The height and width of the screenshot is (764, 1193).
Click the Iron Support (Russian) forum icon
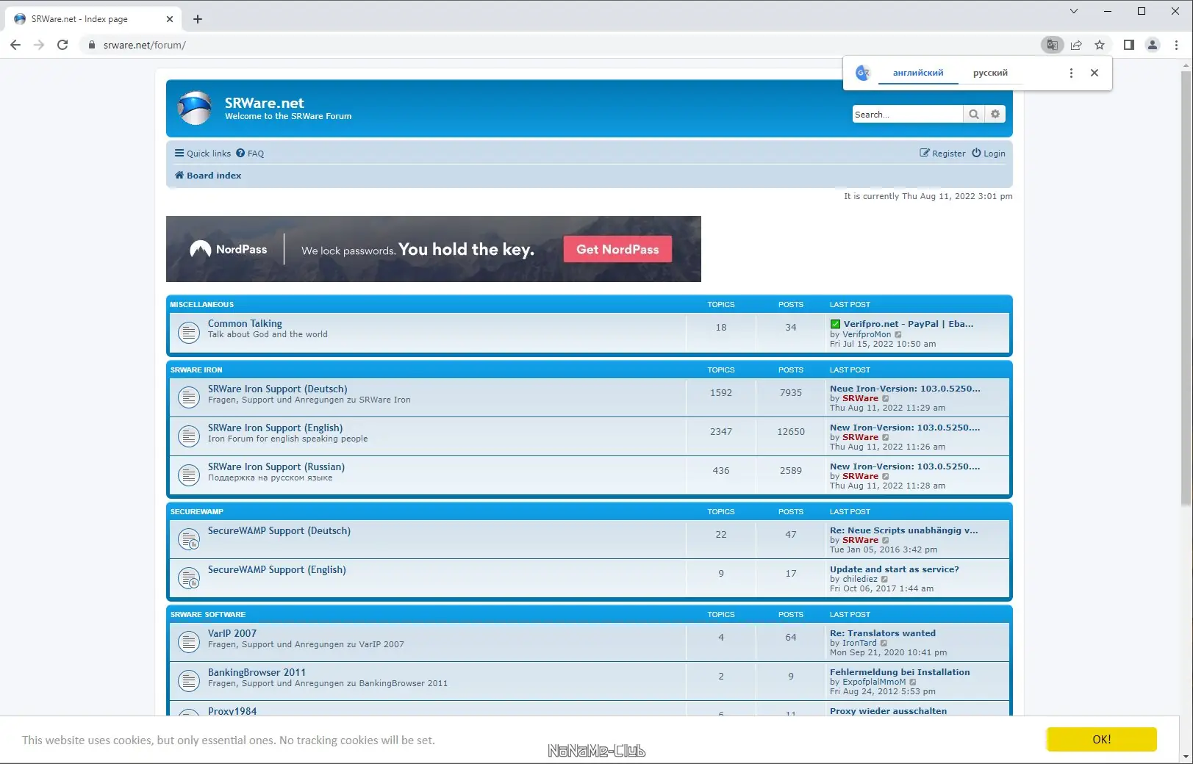click(189, 475)
